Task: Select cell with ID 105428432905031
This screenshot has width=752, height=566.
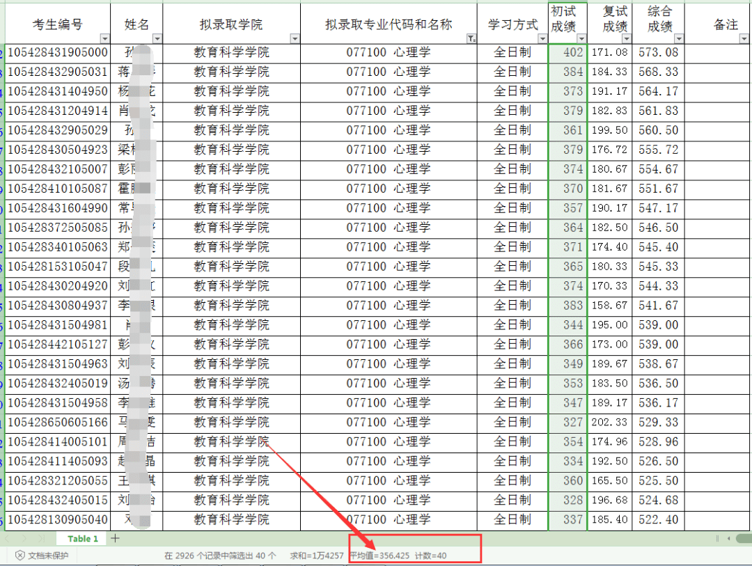Action: pos(58,72)
